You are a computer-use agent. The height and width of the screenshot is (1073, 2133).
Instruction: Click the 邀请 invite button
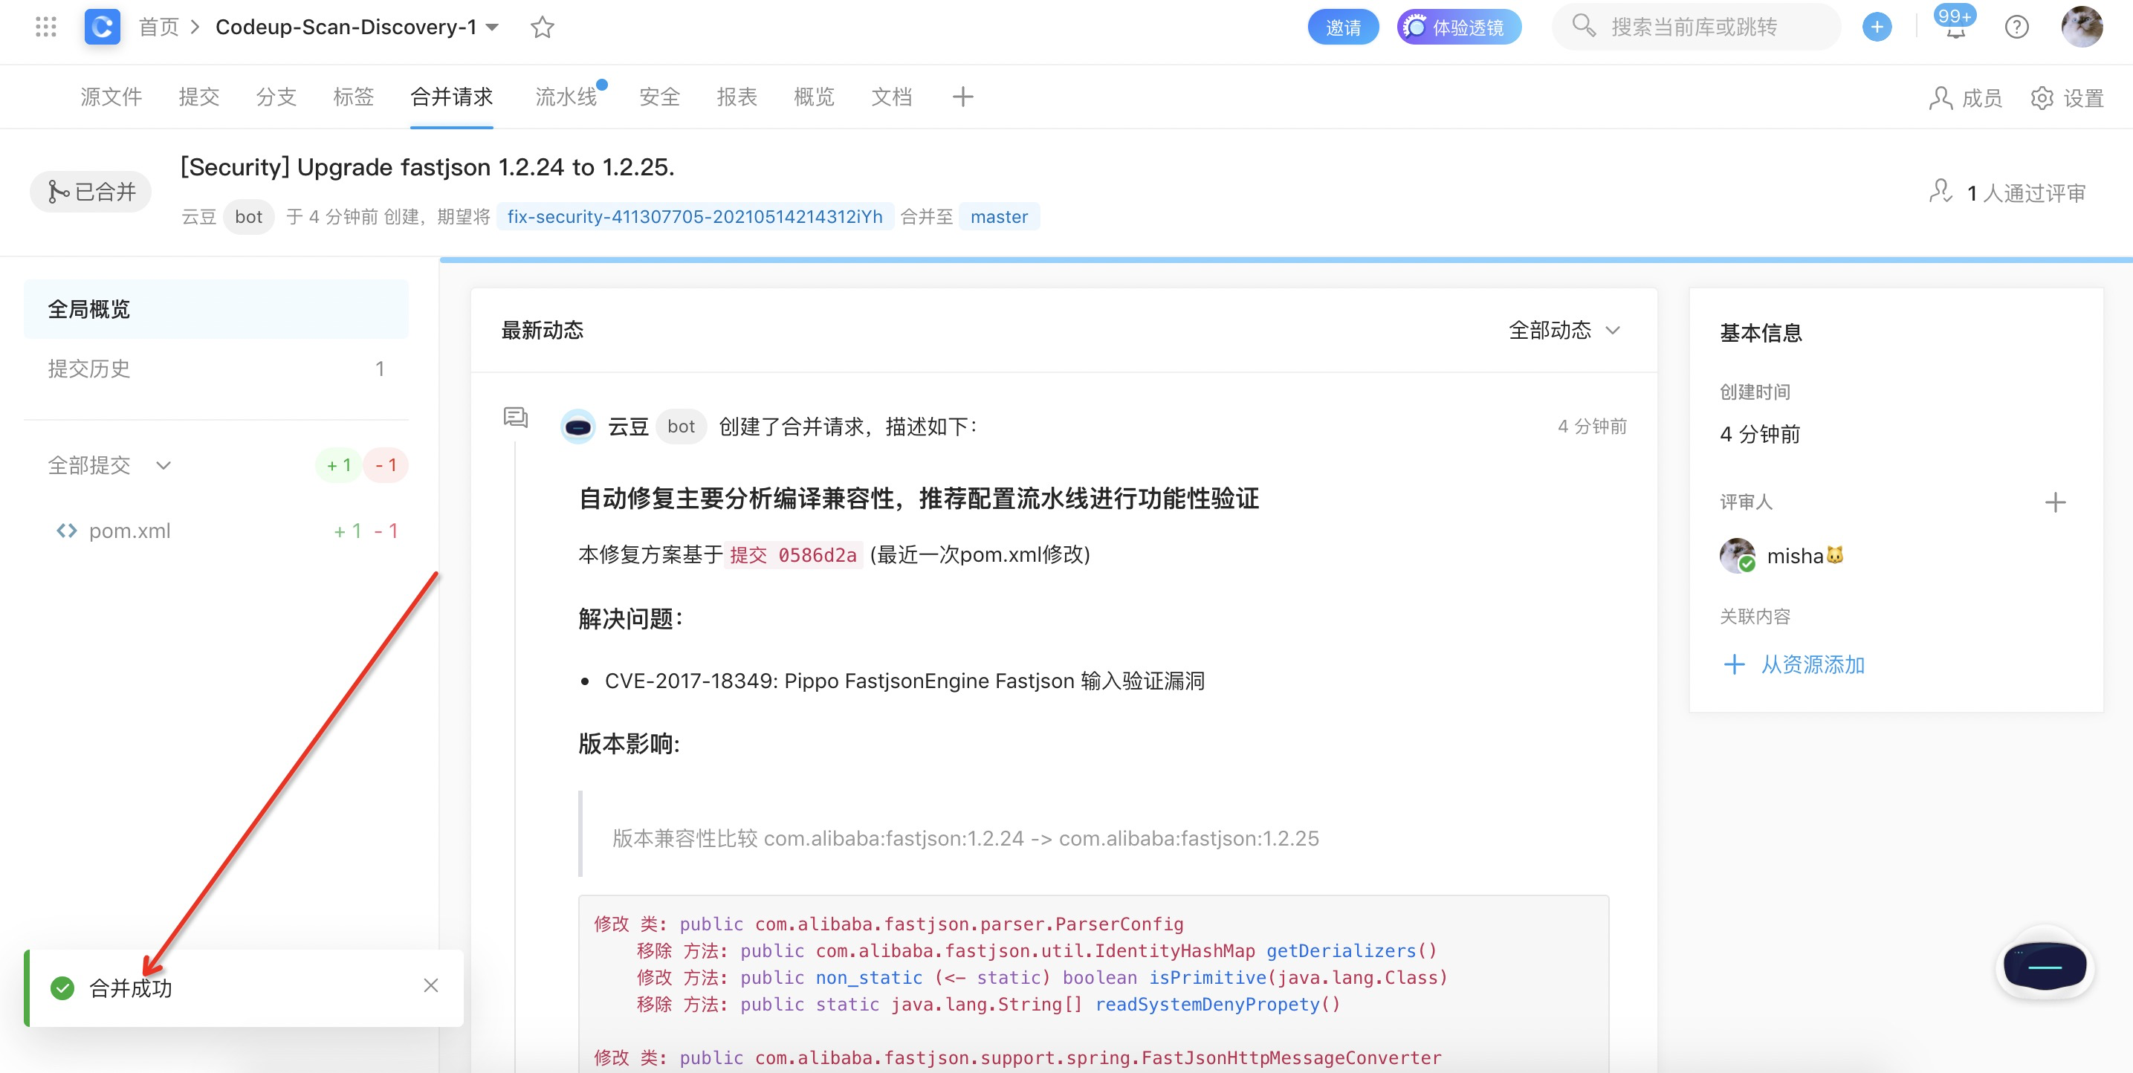[1343, 27]
